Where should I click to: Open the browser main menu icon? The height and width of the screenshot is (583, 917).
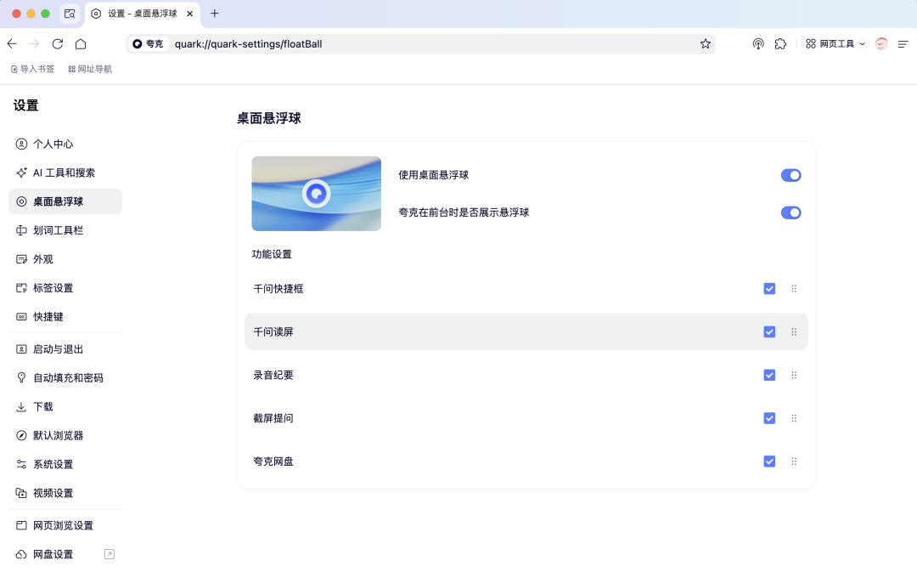[x=903, y=44]
